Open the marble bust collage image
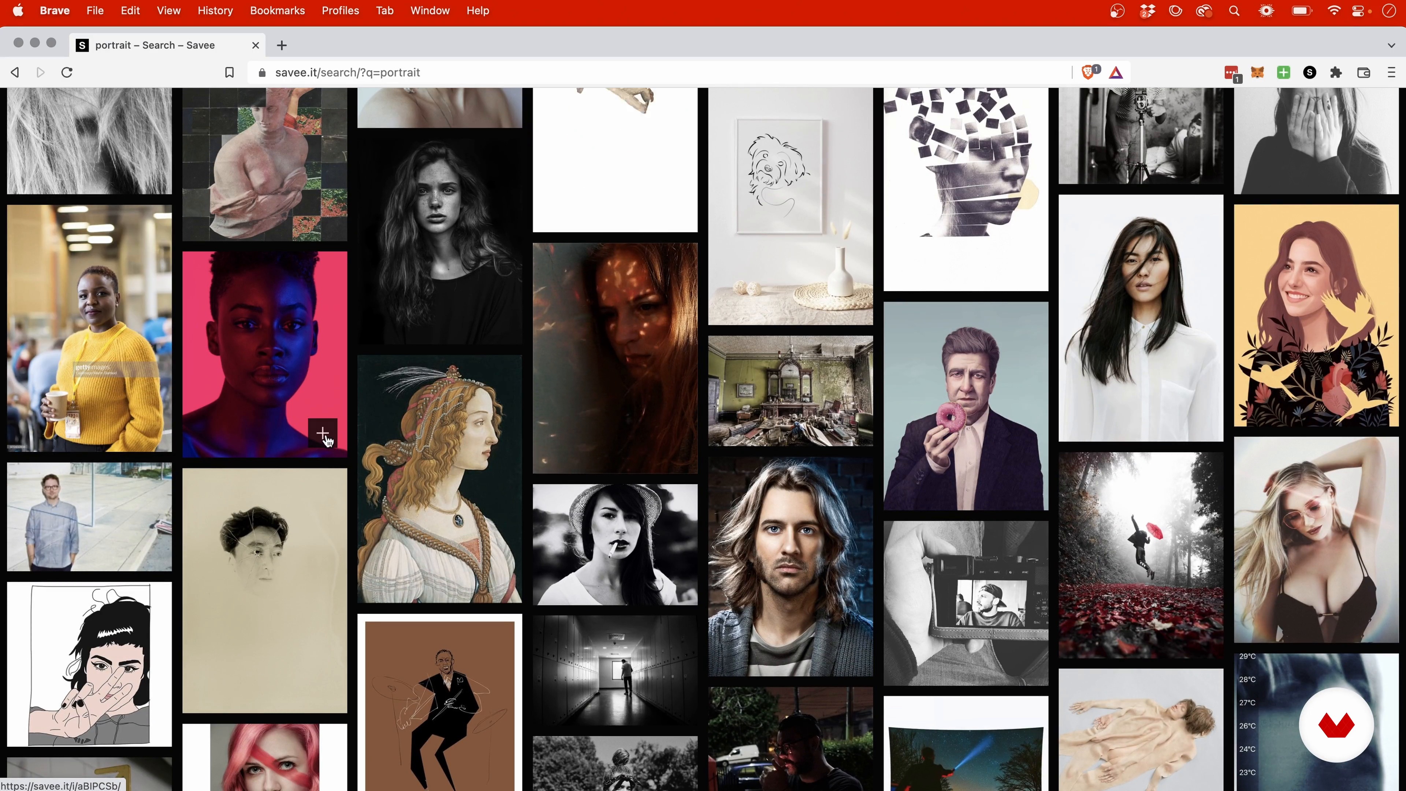The image size is (1406, 791). coord(264,164)
